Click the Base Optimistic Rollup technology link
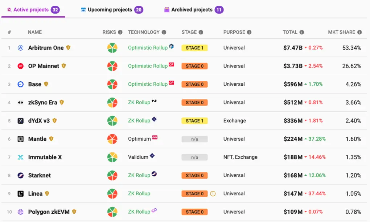Image resolution: width=370 pixels, height=222 pixels. click(148, 84)
